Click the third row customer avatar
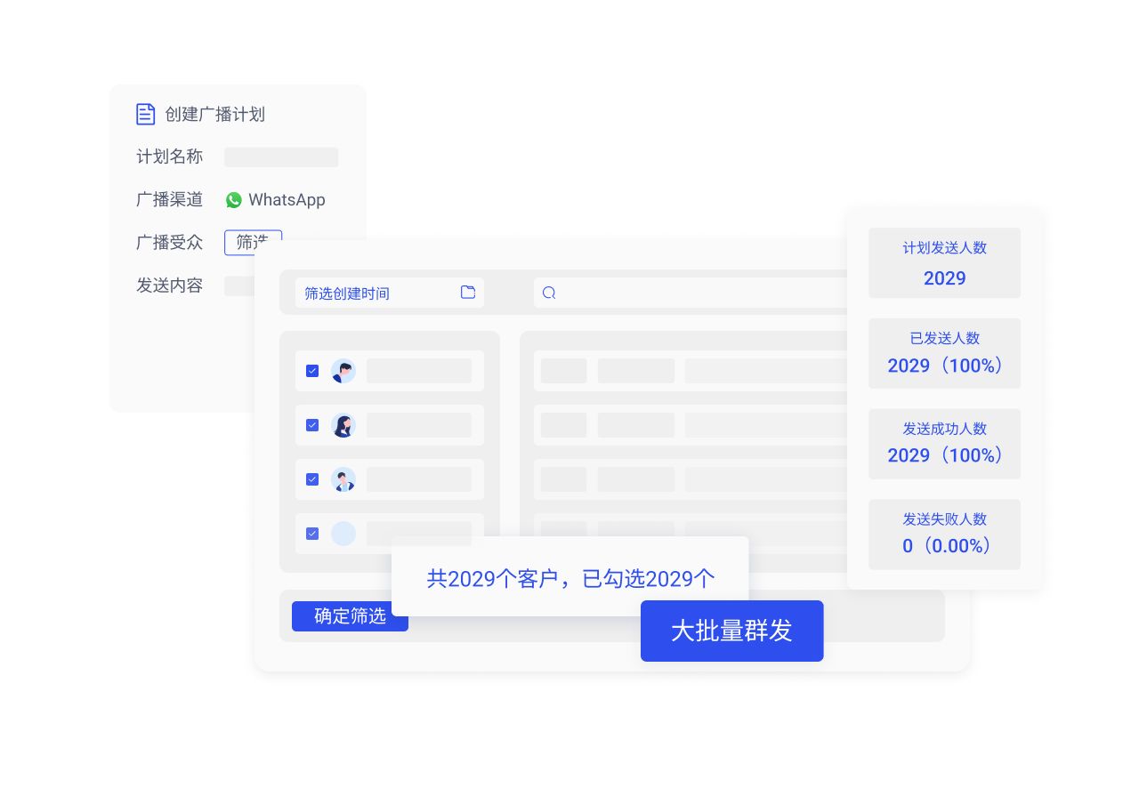1147x812 pixels. 343,479
